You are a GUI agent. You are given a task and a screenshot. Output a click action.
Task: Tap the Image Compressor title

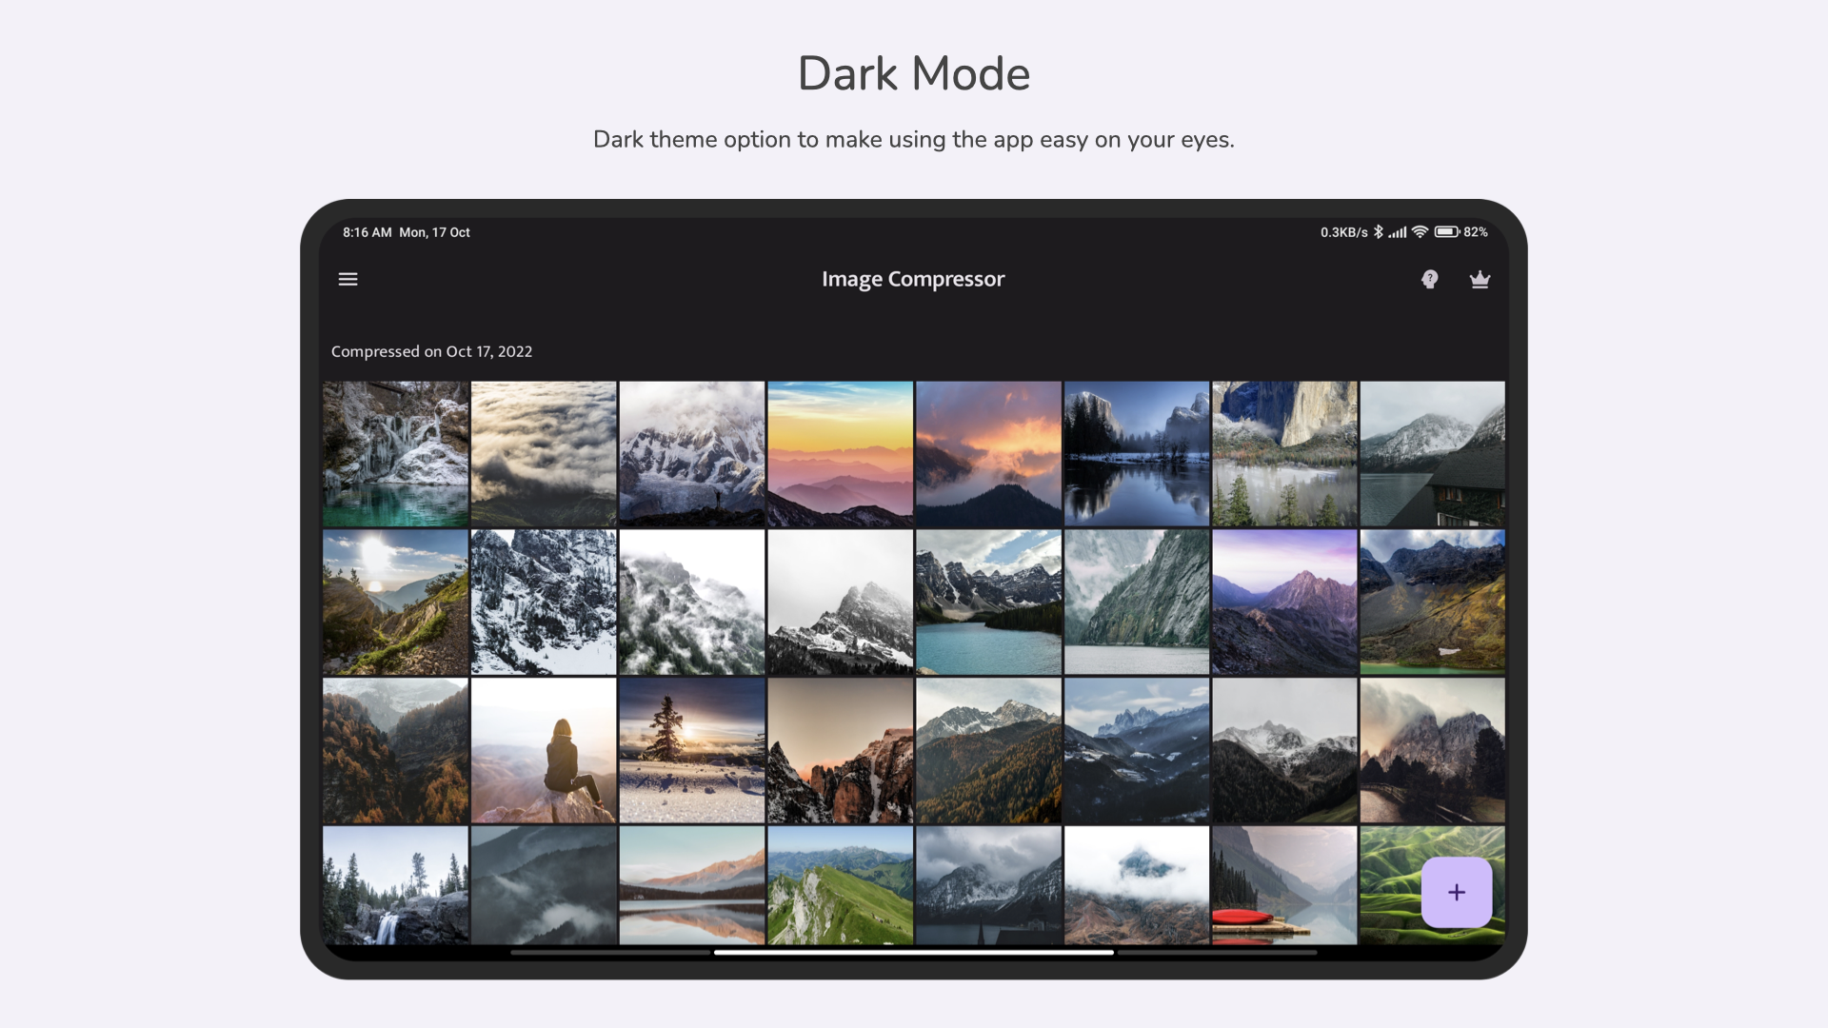[913, 279]
